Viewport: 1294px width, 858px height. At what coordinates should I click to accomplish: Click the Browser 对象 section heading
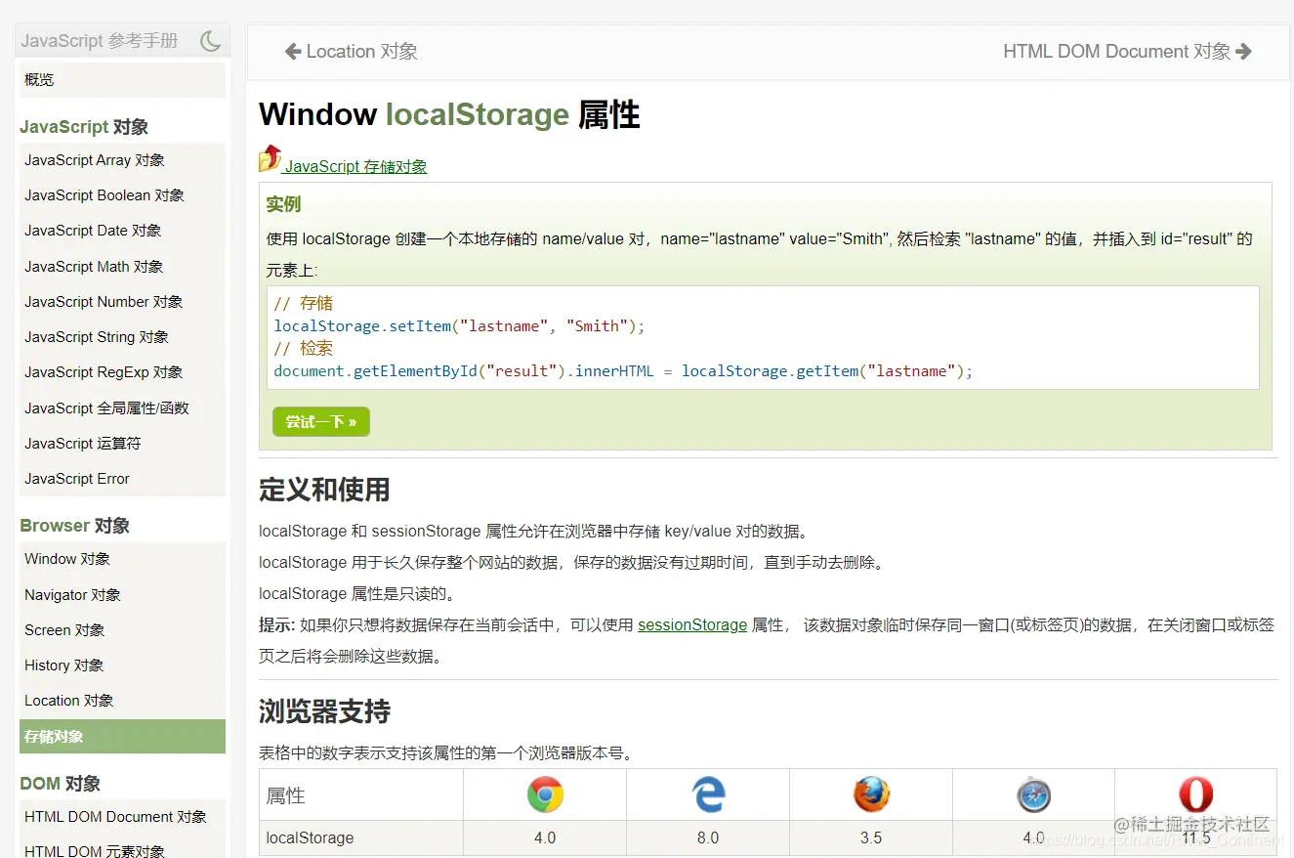(74, 526)
